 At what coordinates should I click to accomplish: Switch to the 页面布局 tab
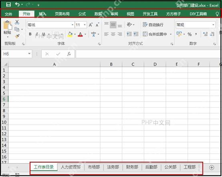click(62, 14)
